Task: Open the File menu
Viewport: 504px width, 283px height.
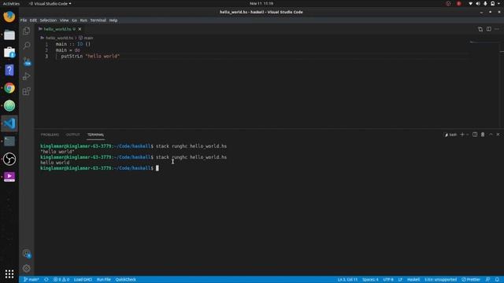Action: point(24,20)
